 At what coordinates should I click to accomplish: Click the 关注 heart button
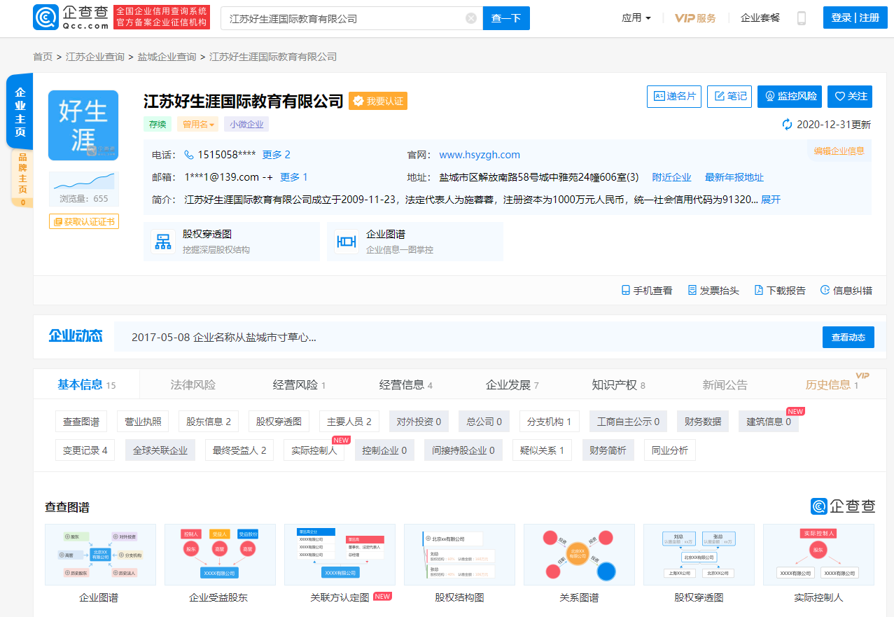click(x=851, y=97)
